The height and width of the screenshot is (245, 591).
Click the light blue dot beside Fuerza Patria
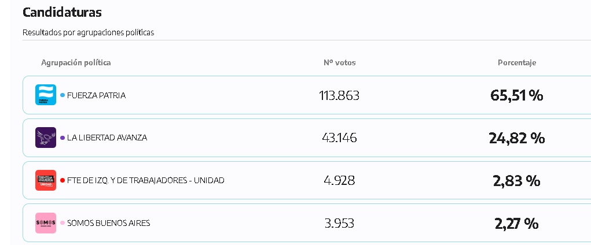63,95
